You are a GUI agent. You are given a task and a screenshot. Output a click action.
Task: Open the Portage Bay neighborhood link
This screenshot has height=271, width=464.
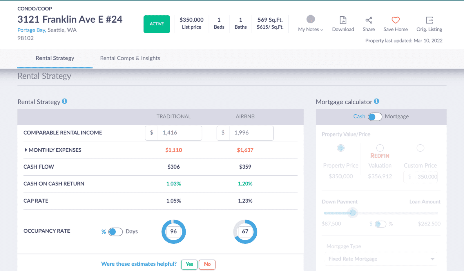click(31, 30)
